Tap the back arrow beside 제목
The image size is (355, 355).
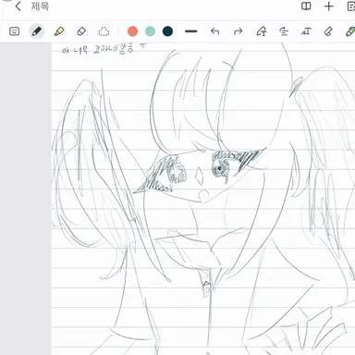point(18,6)
